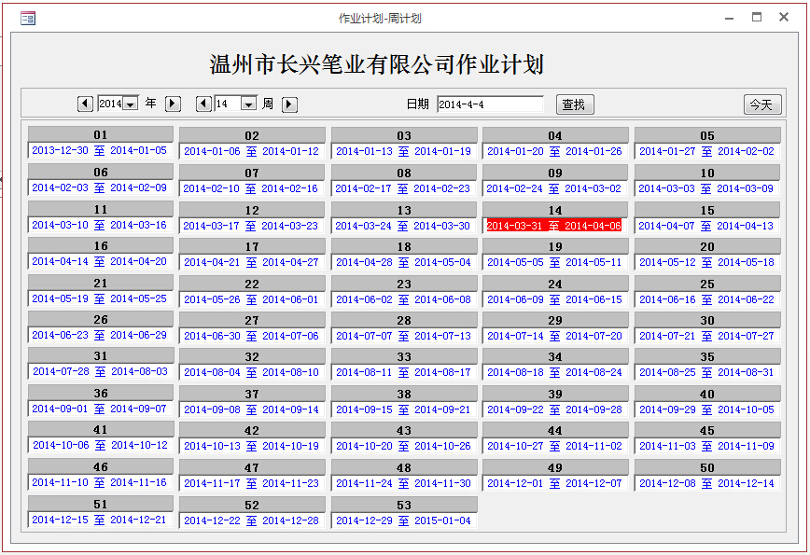This screenshot has height=555, width=810.
Task: Select week 33 header button
Action: pos(404,356)
